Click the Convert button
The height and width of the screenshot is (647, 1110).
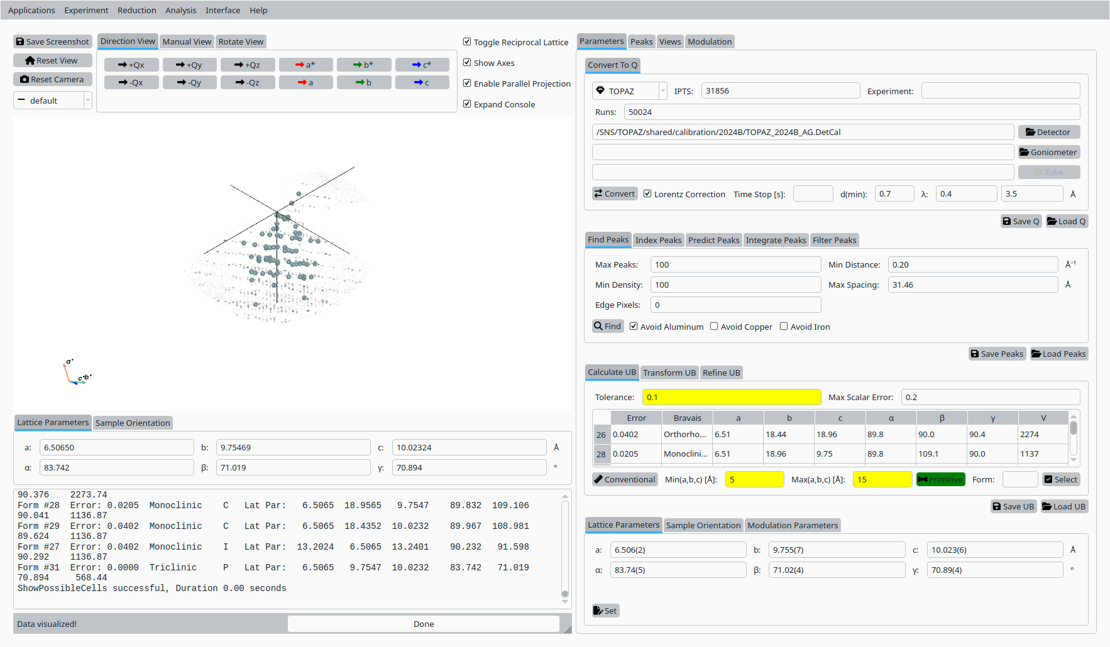point(615,193)
